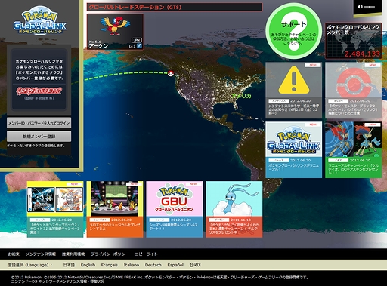Click the male gender icon on アーケン card
The height and width of the screenshot is (286, 387).
(139, 46)
